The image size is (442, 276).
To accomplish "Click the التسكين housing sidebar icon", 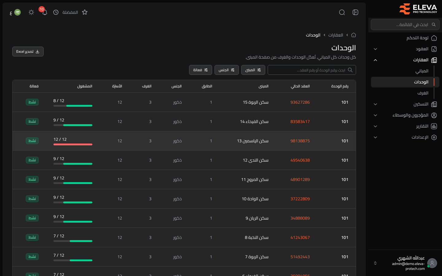I will [x=434, y=104].
